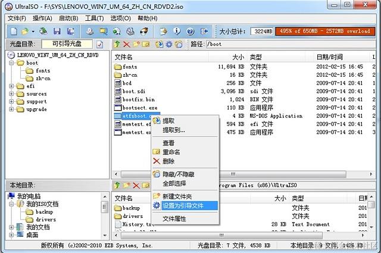381x253 pixels.
Task: Open the 选项(O) menu
Action: click(120, 18)
